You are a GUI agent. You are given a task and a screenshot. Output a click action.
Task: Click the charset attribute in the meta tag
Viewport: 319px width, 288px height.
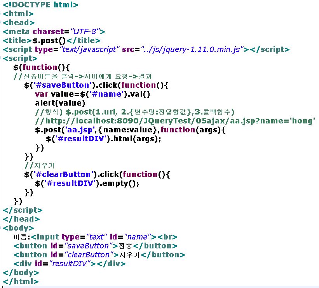pyautogui.click(x=49, y=31)
